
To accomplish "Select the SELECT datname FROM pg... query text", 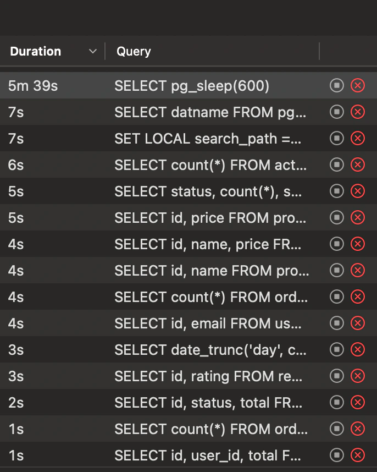I will click(210, 113).
